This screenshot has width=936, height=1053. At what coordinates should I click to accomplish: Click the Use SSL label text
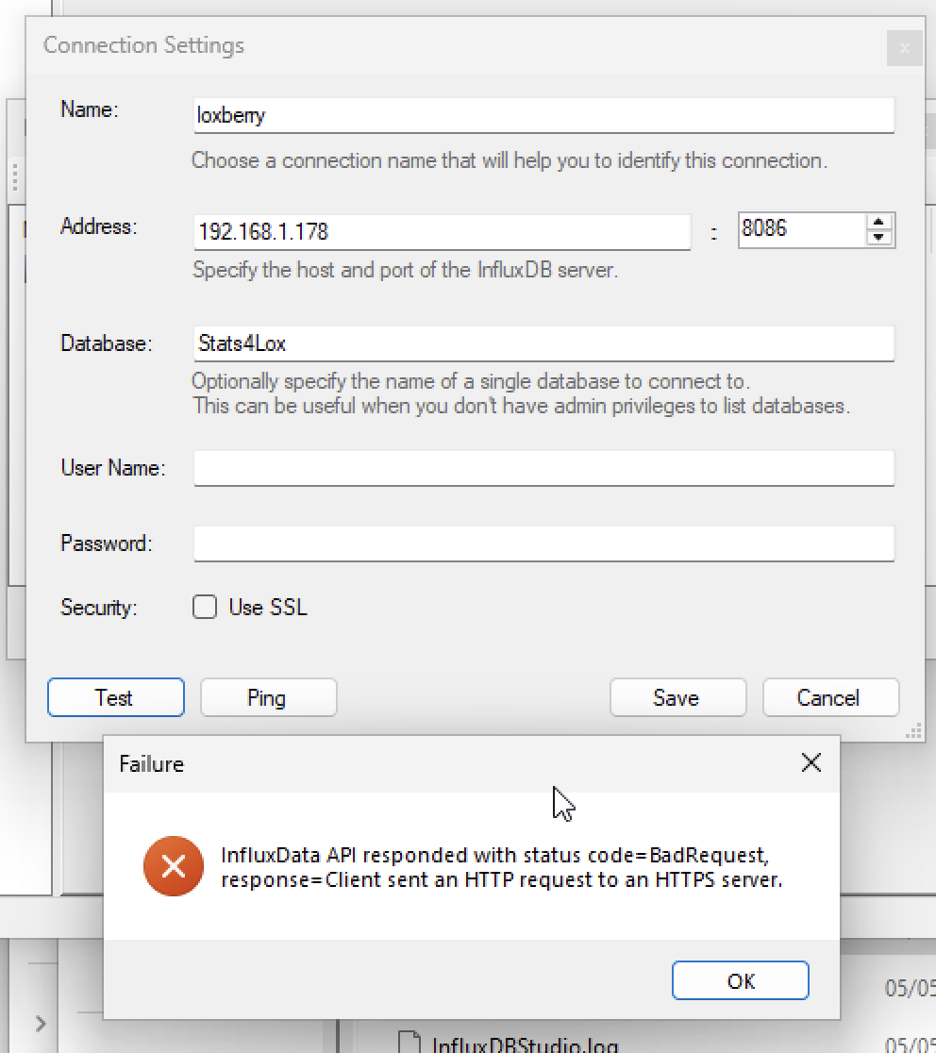click(268, 607)
